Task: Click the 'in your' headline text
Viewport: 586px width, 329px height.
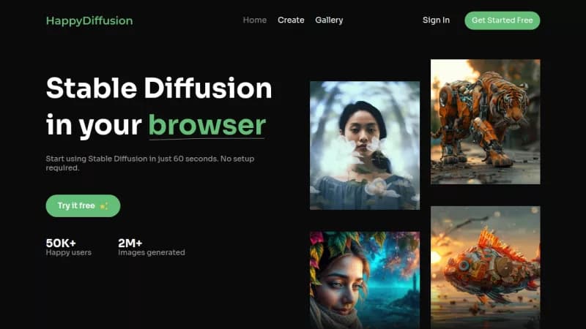Action: click(93, 125)
